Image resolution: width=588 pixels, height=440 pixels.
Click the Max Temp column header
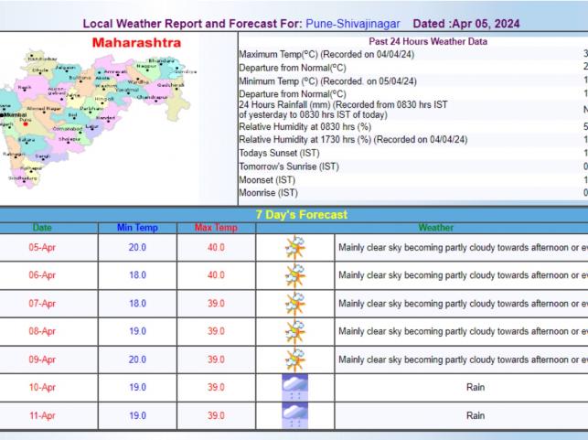215,226
